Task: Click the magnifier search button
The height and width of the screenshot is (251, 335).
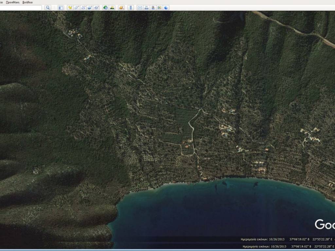Action: [x=48, y=8]
